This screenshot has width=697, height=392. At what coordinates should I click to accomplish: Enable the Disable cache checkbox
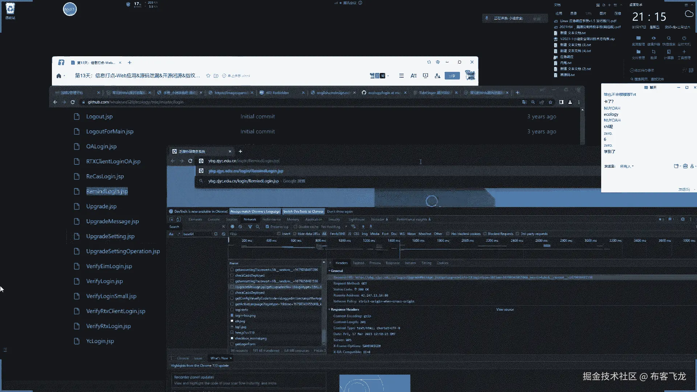(x=295, y=226)
